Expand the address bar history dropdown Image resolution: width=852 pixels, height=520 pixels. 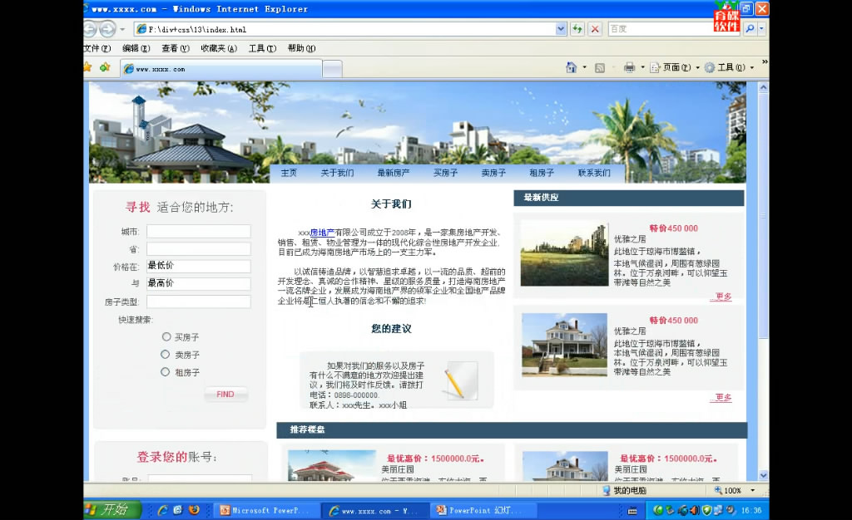561,29
